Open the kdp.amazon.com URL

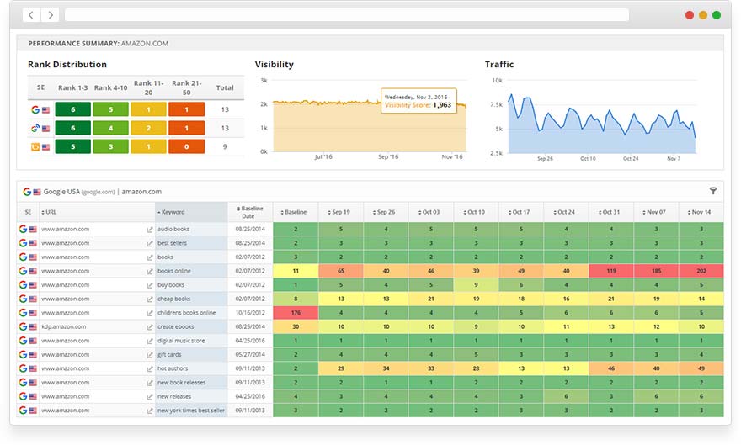click(x=64, y=326)
